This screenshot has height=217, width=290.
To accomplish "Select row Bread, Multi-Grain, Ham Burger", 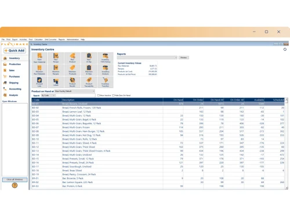I will 158,131.
